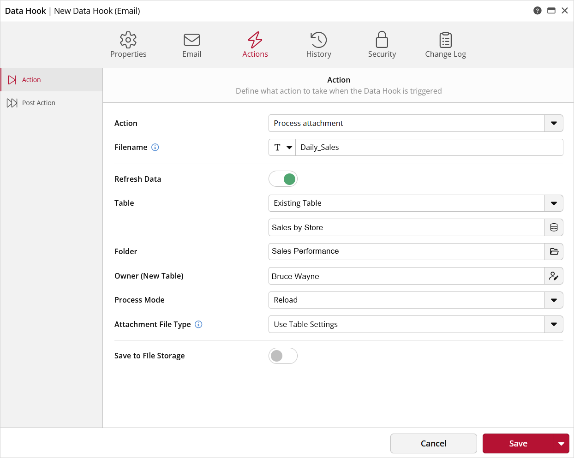Viewport: 574px width, 458px height.
Task: Open the folder browse icon for Sales Performance
Action: pos(554,251)
